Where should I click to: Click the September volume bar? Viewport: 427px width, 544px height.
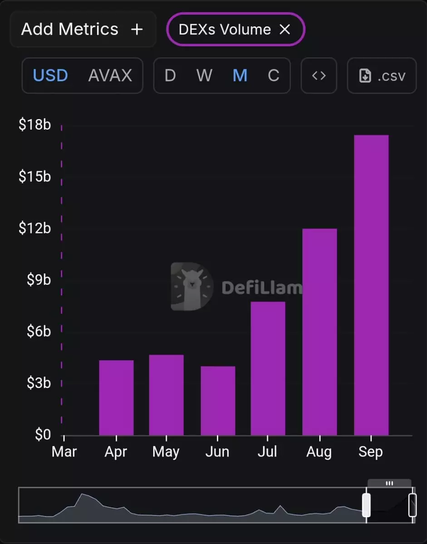[x=371, y=285]
